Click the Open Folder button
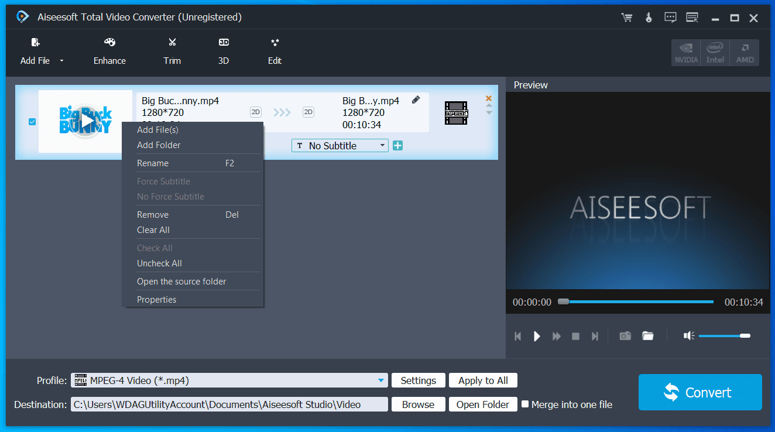The width and height of the screenshot is (775, 432). pyautogui.click(x=483, y=404)
